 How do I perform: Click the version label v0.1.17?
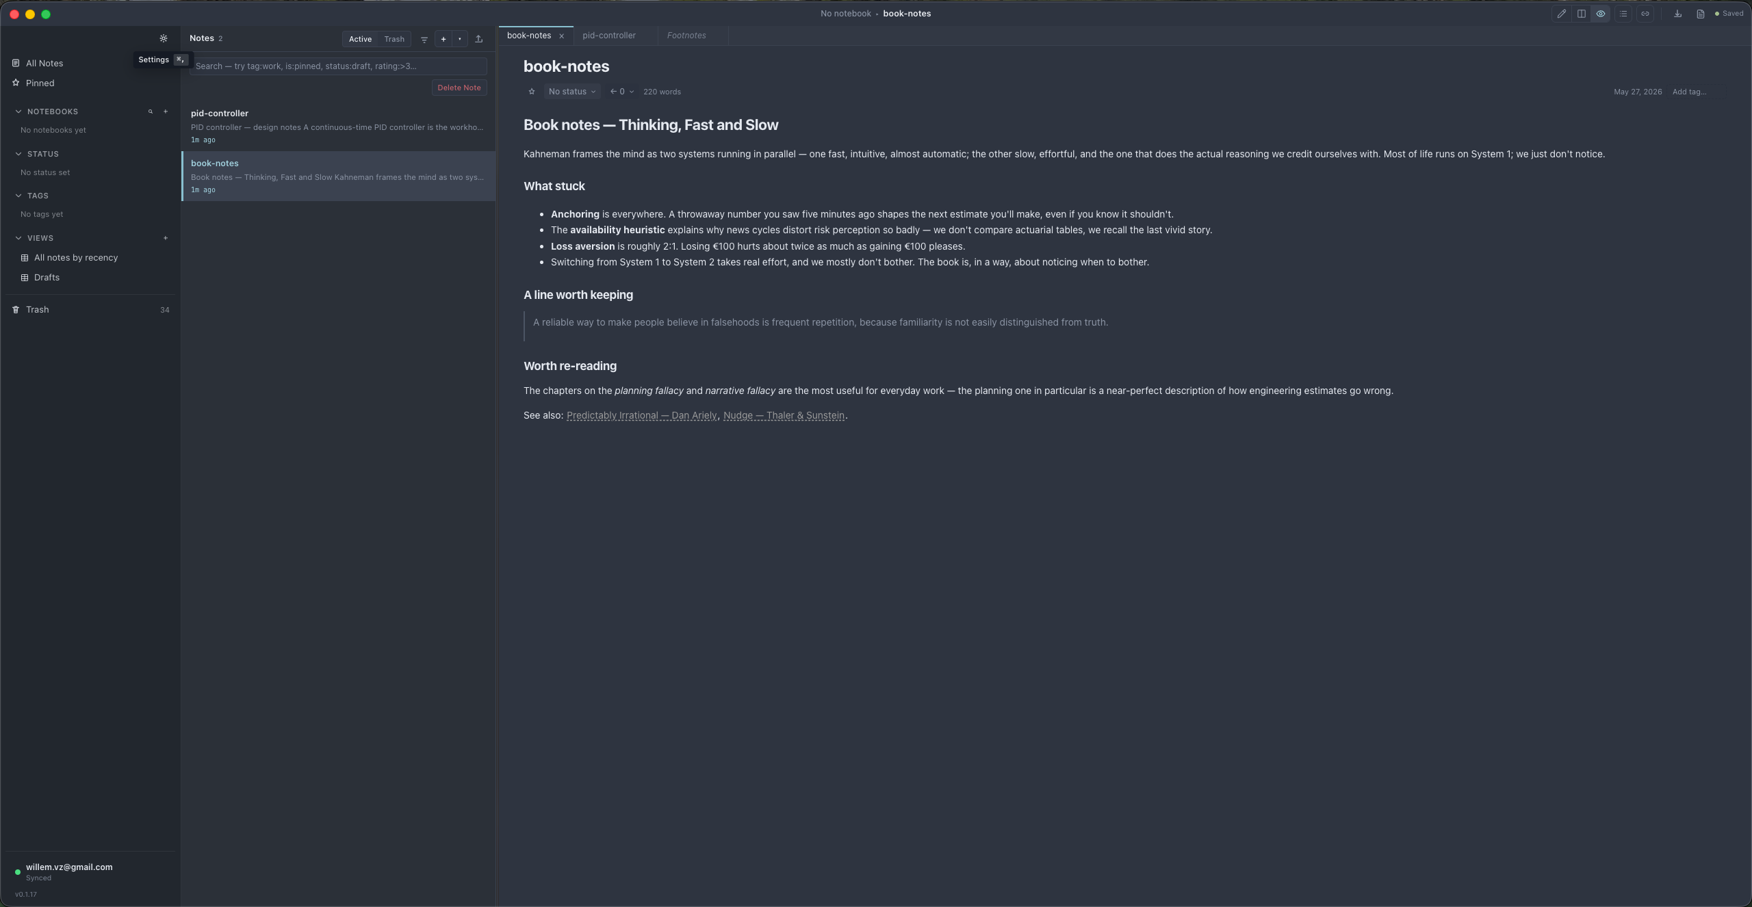(26, 895)
